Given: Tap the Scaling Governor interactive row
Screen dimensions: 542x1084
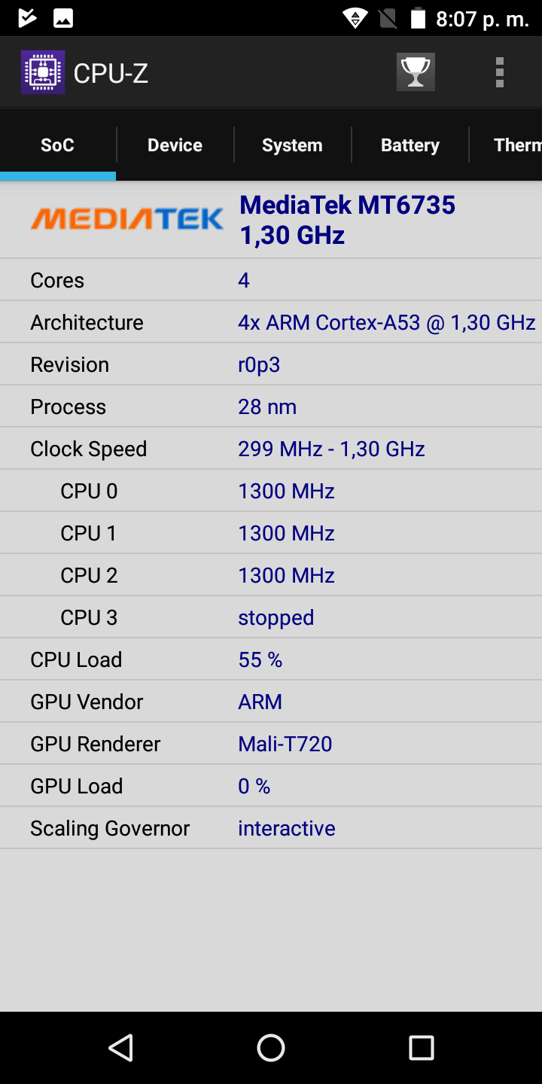Looking at the screenshot, I should [271, 828].
